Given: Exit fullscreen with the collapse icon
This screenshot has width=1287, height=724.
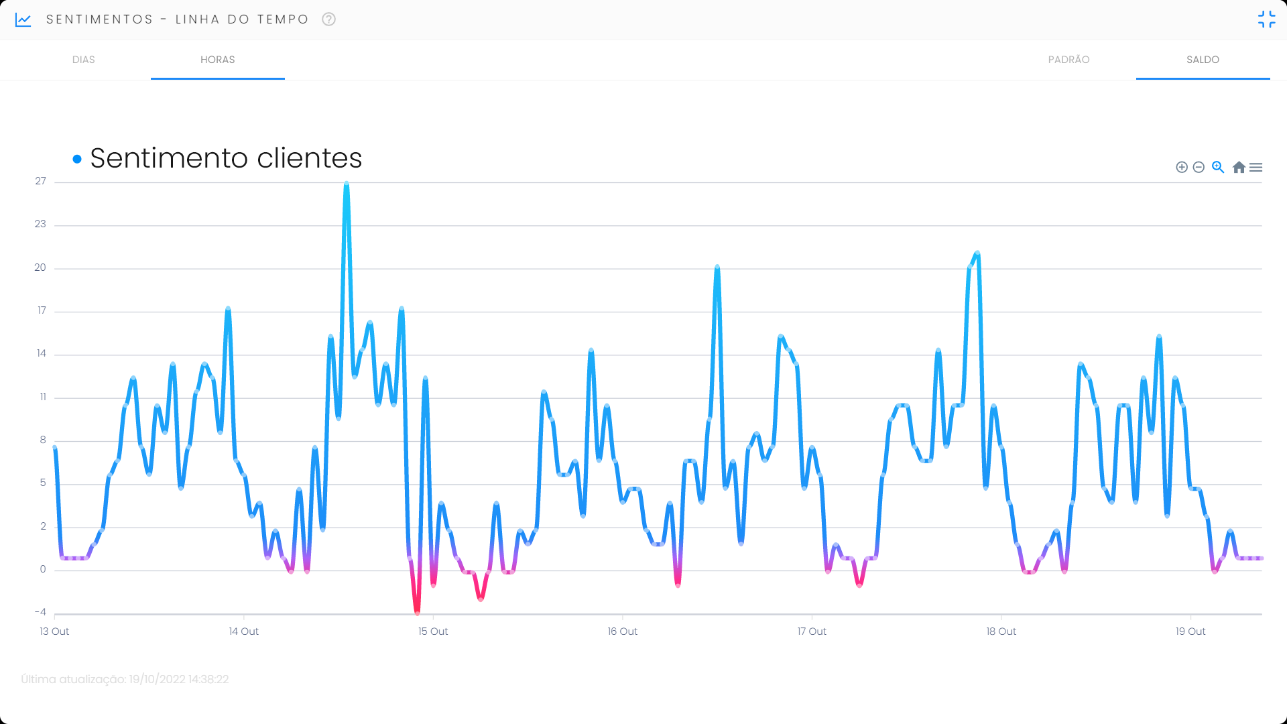Looking at the screenshot, I should click(1266, 19).
